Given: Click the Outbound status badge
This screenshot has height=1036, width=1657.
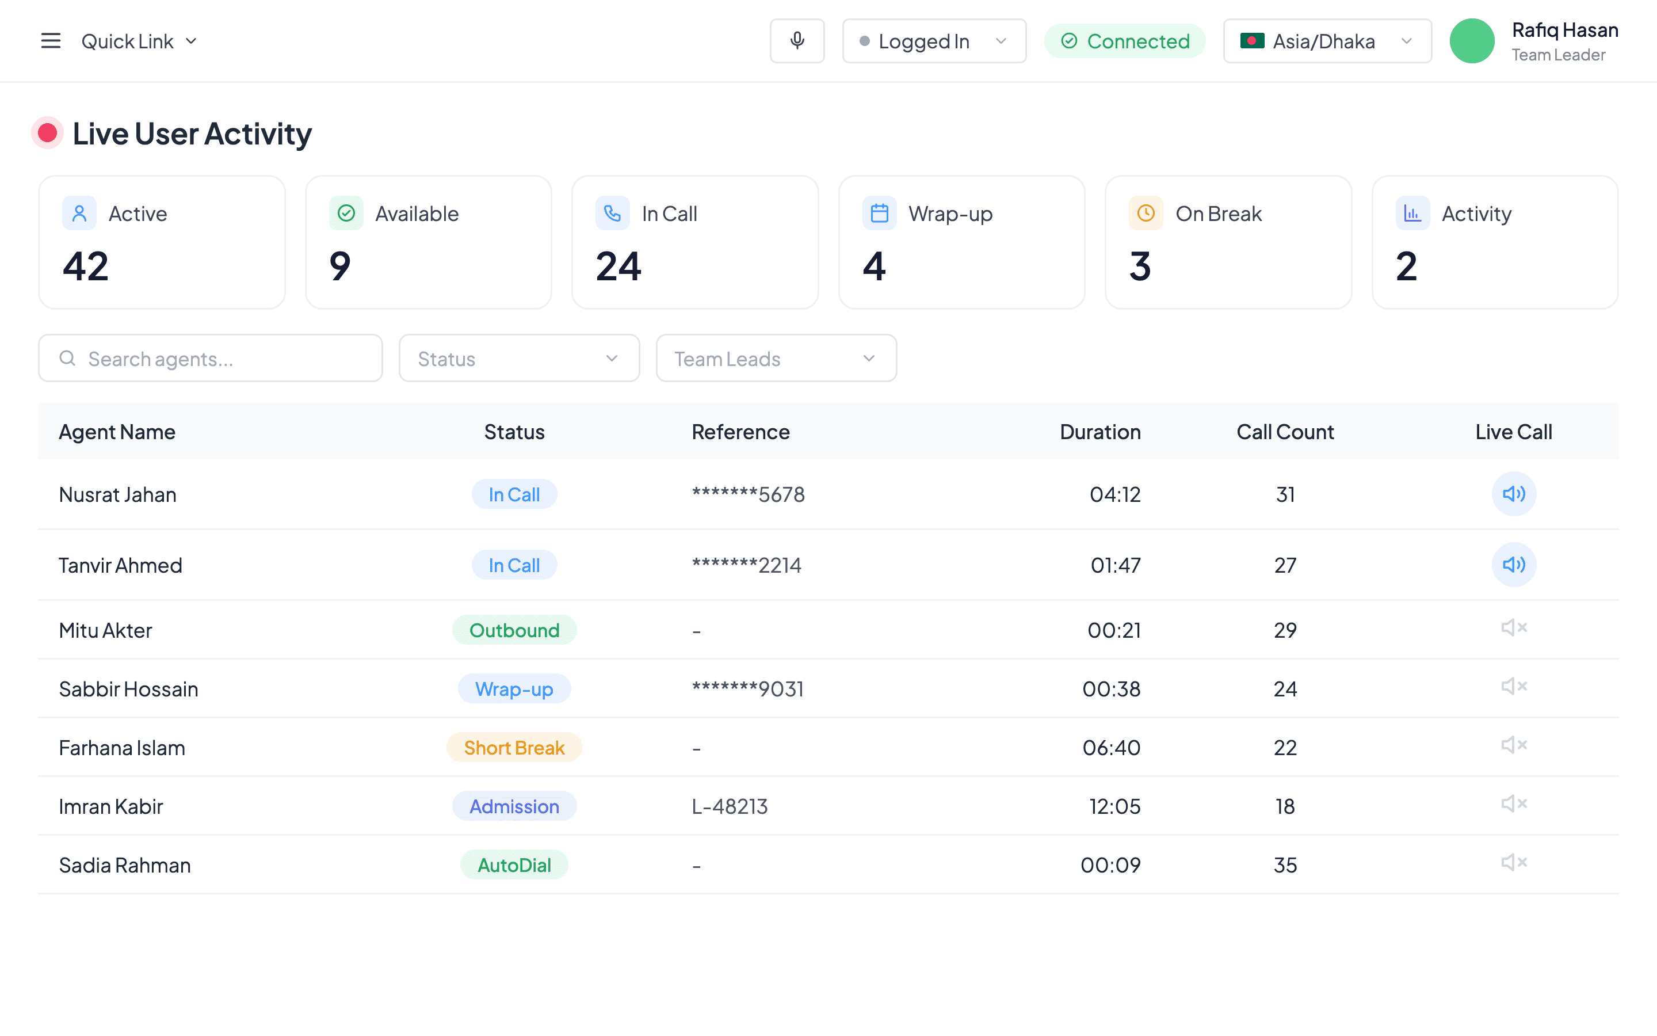Looking at the screenshot, I should pyautogui.click(x=514, y=630).
